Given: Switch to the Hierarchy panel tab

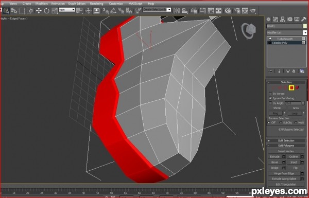Looking at the screenshot, I should pyautogui.click(x=282, y=19).
